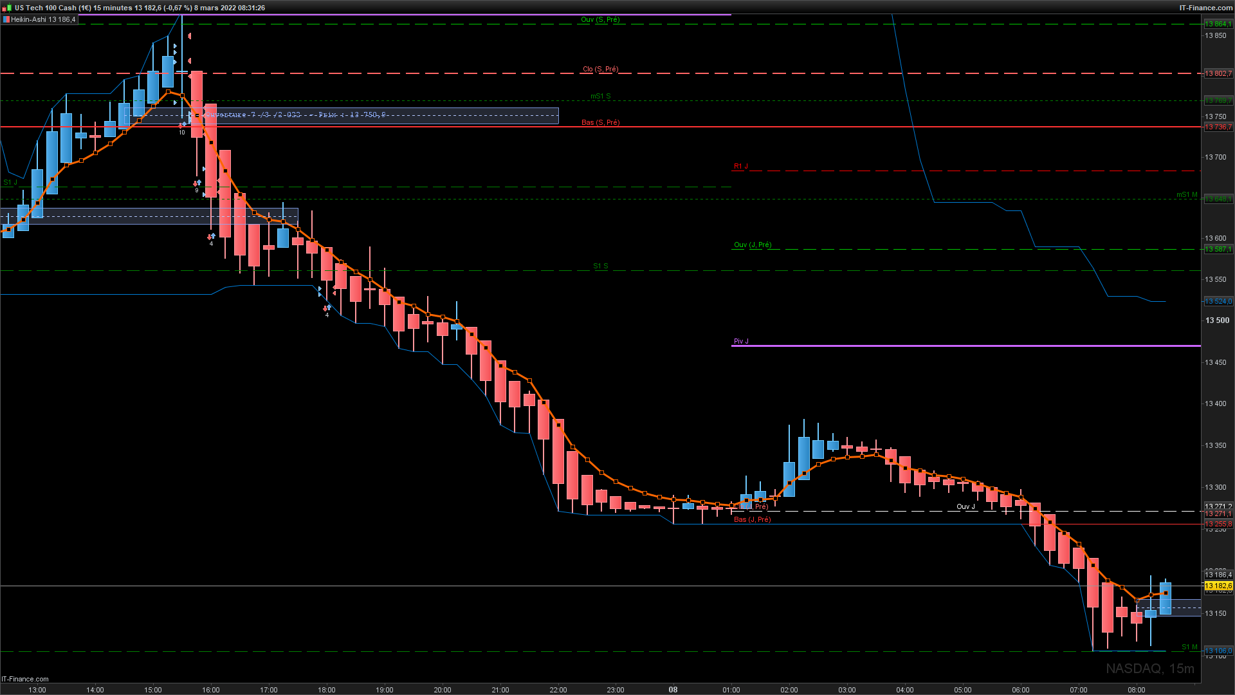Click the IT-Finance.com watermark at bottom left

[25, 679]
